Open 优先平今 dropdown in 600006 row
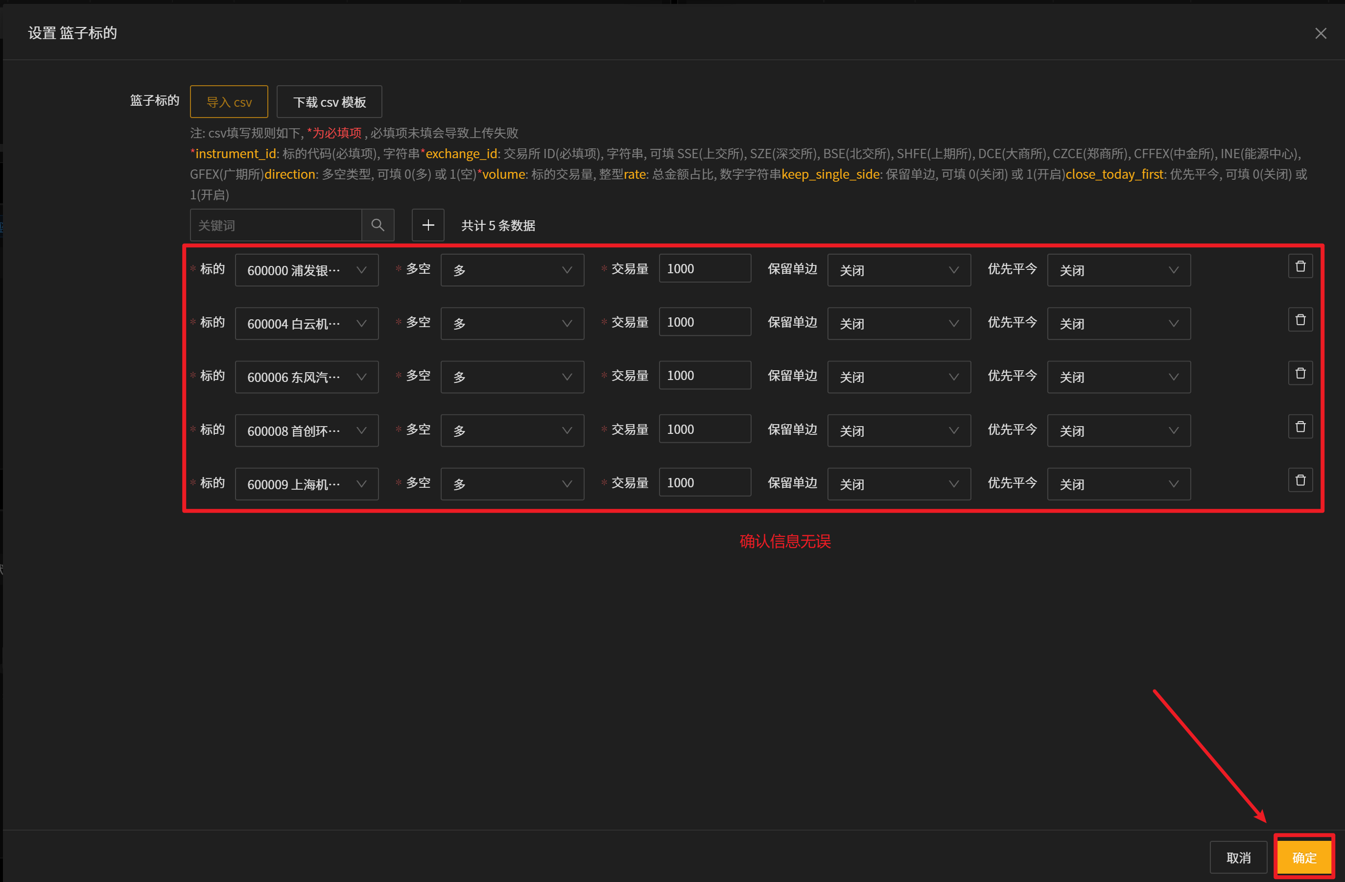 1118,377
